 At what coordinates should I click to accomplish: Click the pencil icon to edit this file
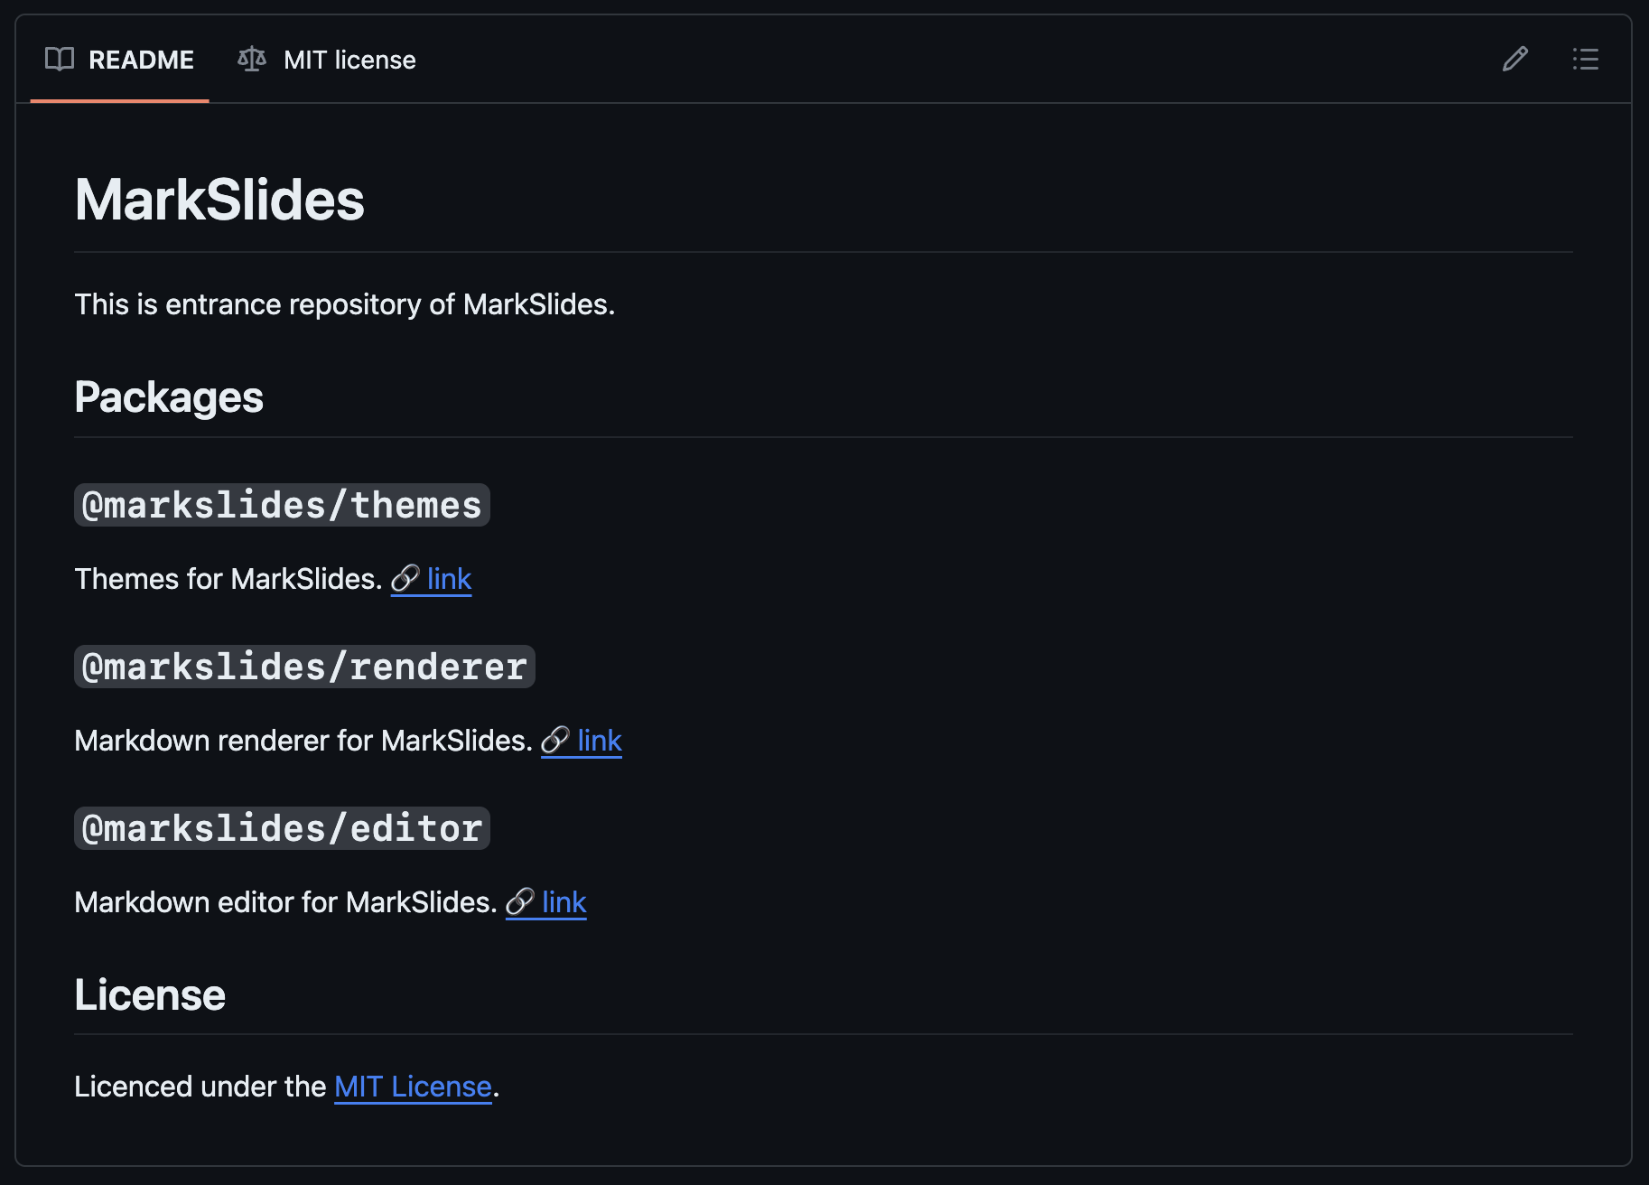[x=1514, y=60]
